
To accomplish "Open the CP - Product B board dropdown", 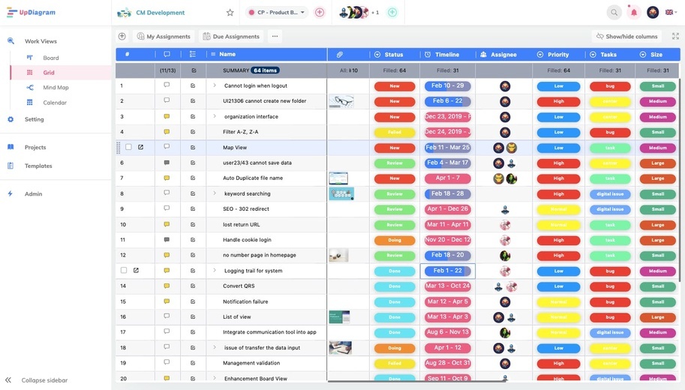I will point(277,12).
